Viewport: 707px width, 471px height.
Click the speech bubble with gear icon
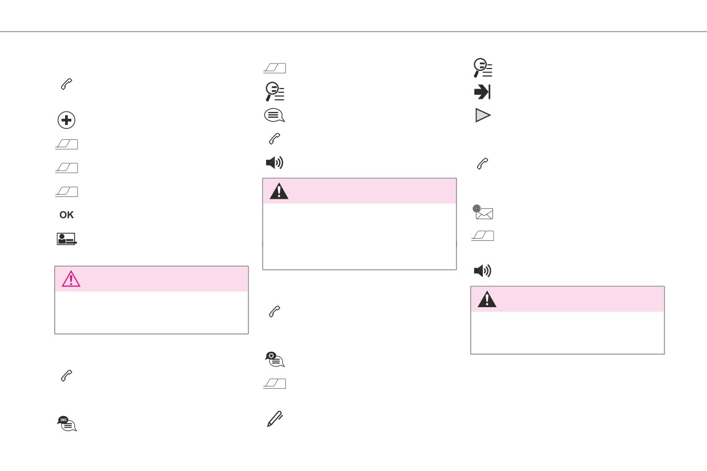[274, 359]
